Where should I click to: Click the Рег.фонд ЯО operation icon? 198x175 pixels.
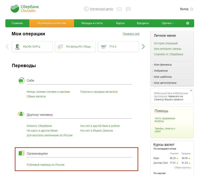(x=60, y=47)
